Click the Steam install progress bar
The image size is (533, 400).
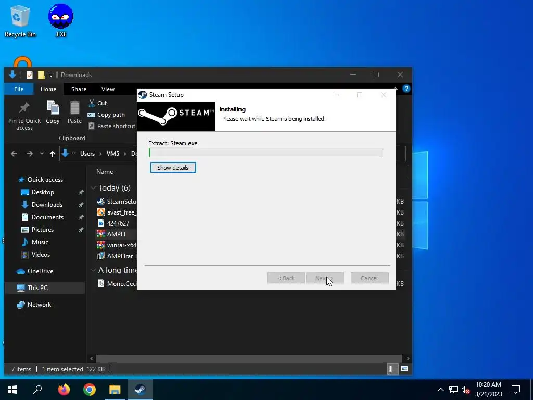(266, 153)
